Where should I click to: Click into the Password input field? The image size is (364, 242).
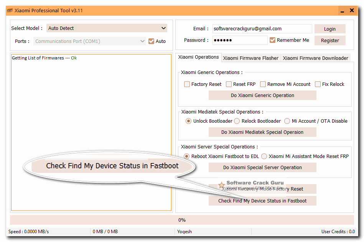pyautogui.click(x=240, y=40)
